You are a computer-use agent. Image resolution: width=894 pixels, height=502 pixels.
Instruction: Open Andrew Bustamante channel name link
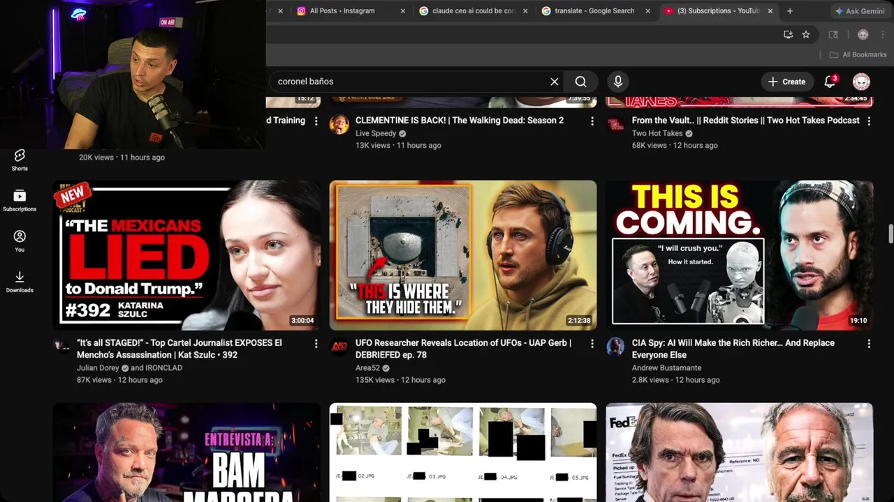coord(666,368)
